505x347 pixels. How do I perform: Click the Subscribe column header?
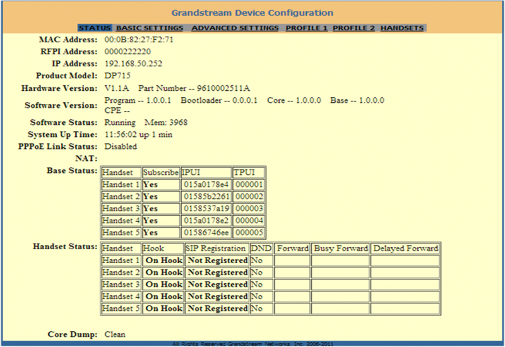[x=161, y=172]
